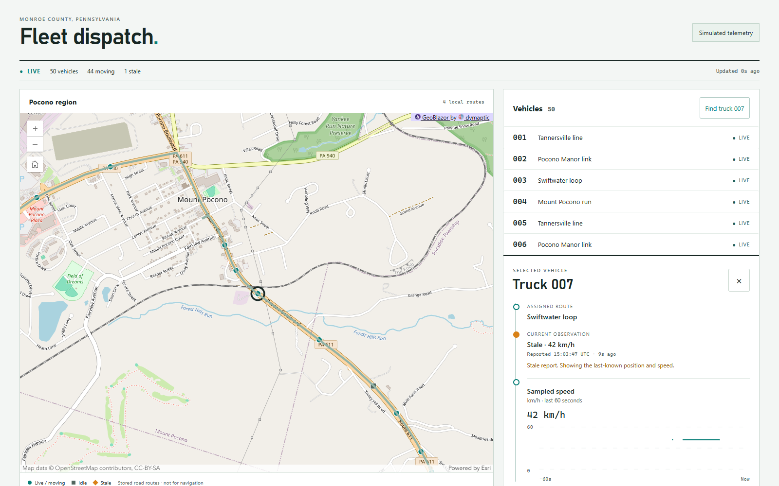The width and height of the screenshot is (779, 486).
Task: Click the Simulated telemetry badge
Action: point(725,33)
